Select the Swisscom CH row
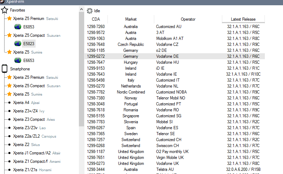Viewport: 283px width, 174px height. click(174, 146)
